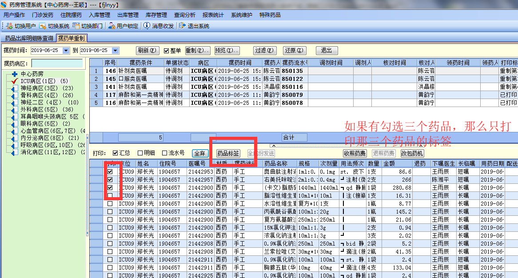Click the 退出系统 exit icon

(182, 26)
